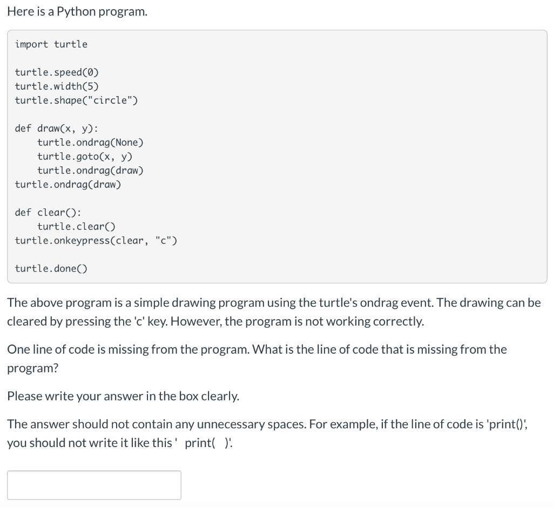
Task: Click the turtle.goto(x, y) line
Action: point(84,156)
